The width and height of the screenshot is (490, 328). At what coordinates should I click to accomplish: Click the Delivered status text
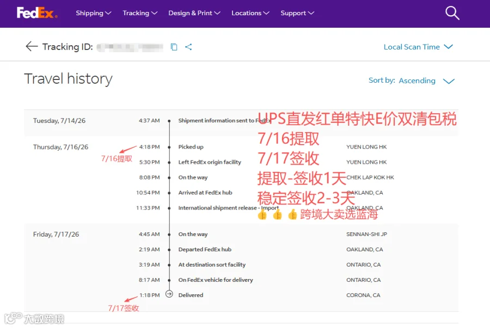click(x=191, y=295)
